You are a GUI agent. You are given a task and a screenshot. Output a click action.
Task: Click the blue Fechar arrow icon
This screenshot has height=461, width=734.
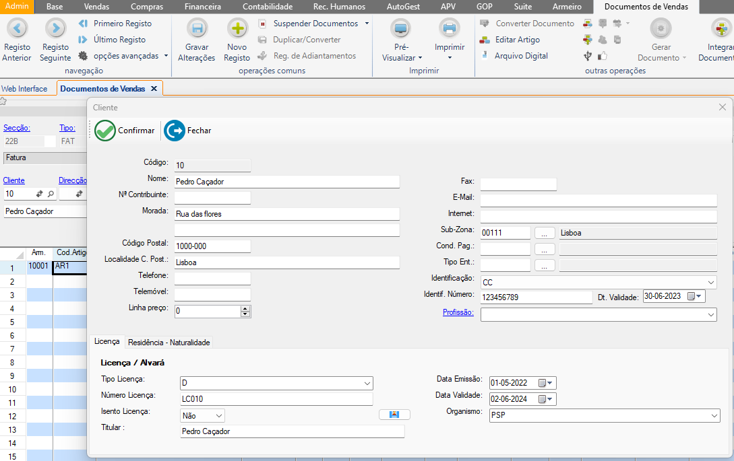coord(175,131)
